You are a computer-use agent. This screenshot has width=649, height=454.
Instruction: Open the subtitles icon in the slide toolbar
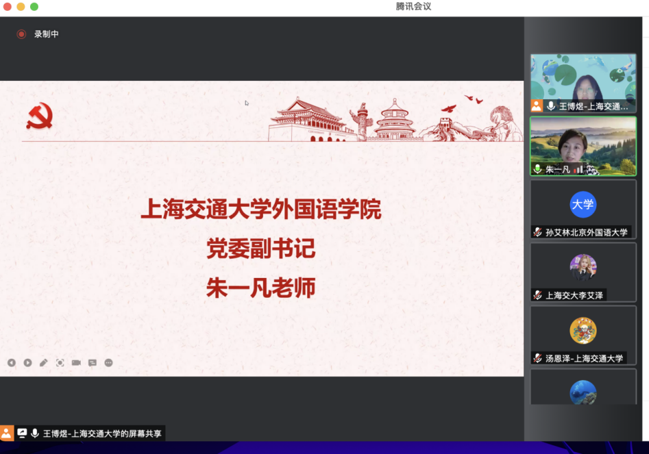pos(93,363)
